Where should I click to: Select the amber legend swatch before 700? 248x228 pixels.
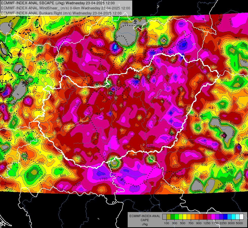coord(189,217)
